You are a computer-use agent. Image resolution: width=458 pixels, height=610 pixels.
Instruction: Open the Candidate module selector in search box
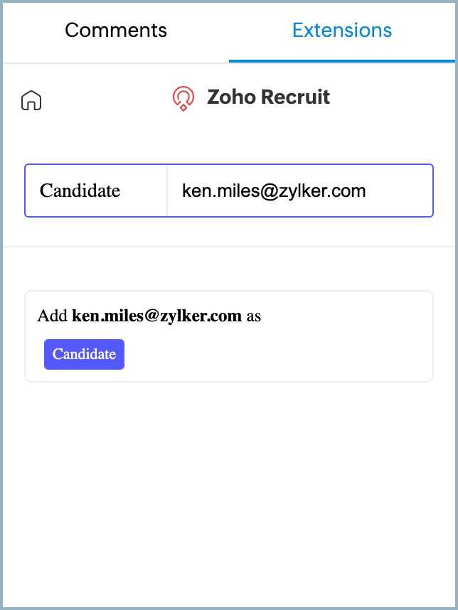pos(80,191)
